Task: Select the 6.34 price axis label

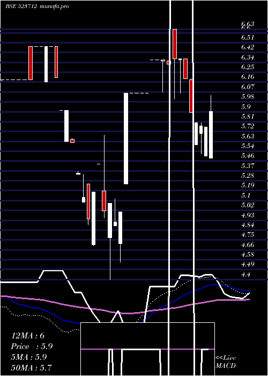Action: pos(248,57)
